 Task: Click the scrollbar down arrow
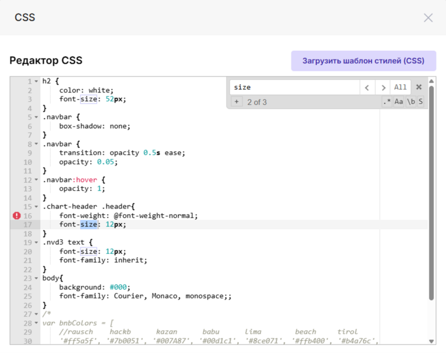pyautogui.click(x=431, y=341)
